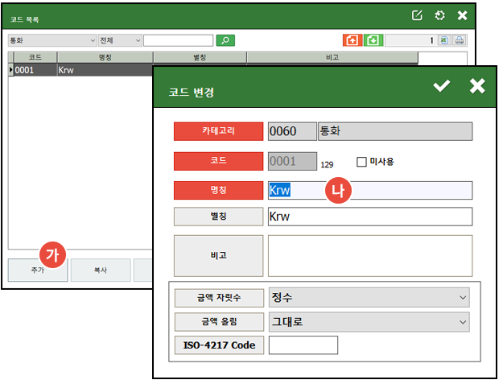503x384 pixels.
Task: Click the green download arrow icon
Action: click(x=373, y=40)
